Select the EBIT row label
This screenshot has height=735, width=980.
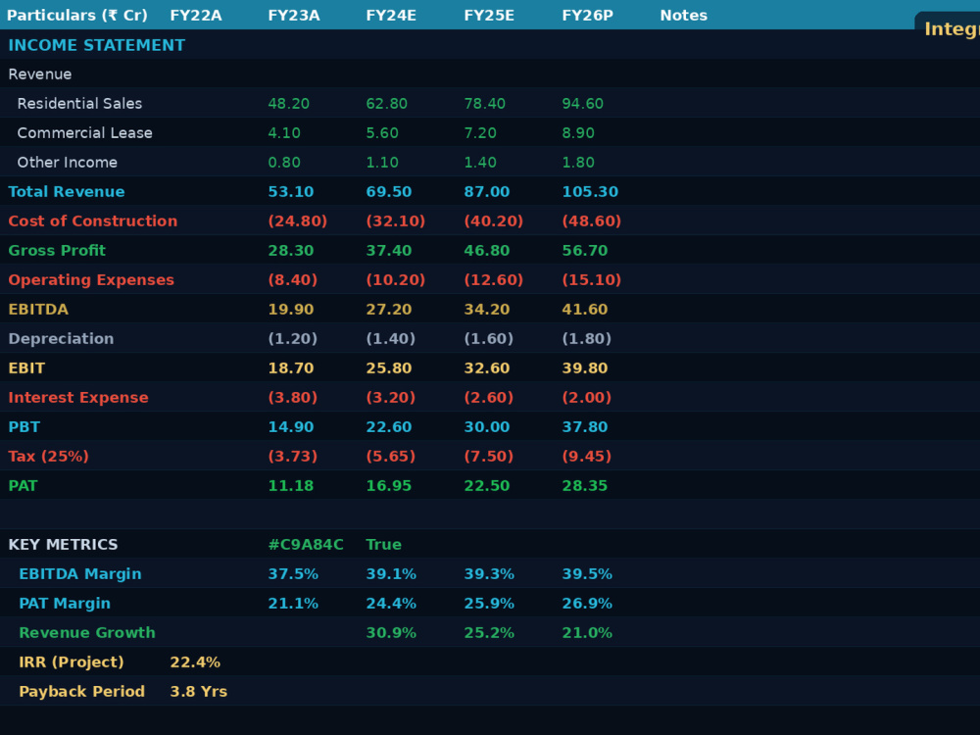click(x=26, y=368)
